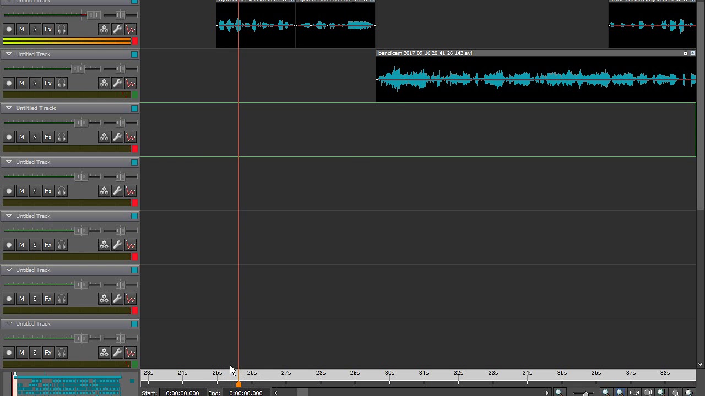Select the bandicam 2017-09-16 audio clip waveform
The width and height of the screenshot is (705, 396).
pos(536,79)
